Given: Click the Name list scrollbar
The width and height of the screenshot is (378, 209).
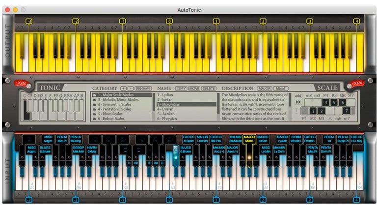Looking at the screenshot, I should (x=218, y=107).
